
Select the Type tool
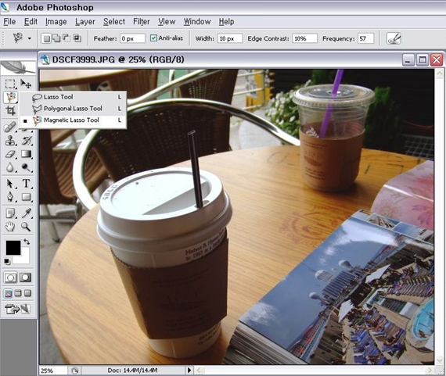click(27, 184)
